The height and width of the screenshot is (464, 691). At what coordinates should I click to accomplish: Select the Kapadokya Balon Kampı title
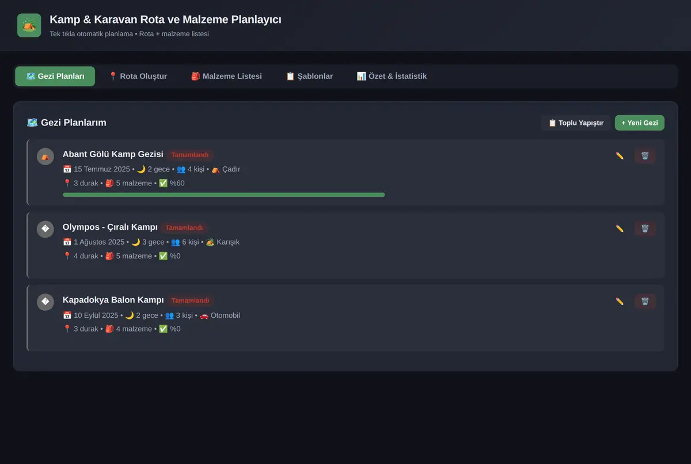113,300
